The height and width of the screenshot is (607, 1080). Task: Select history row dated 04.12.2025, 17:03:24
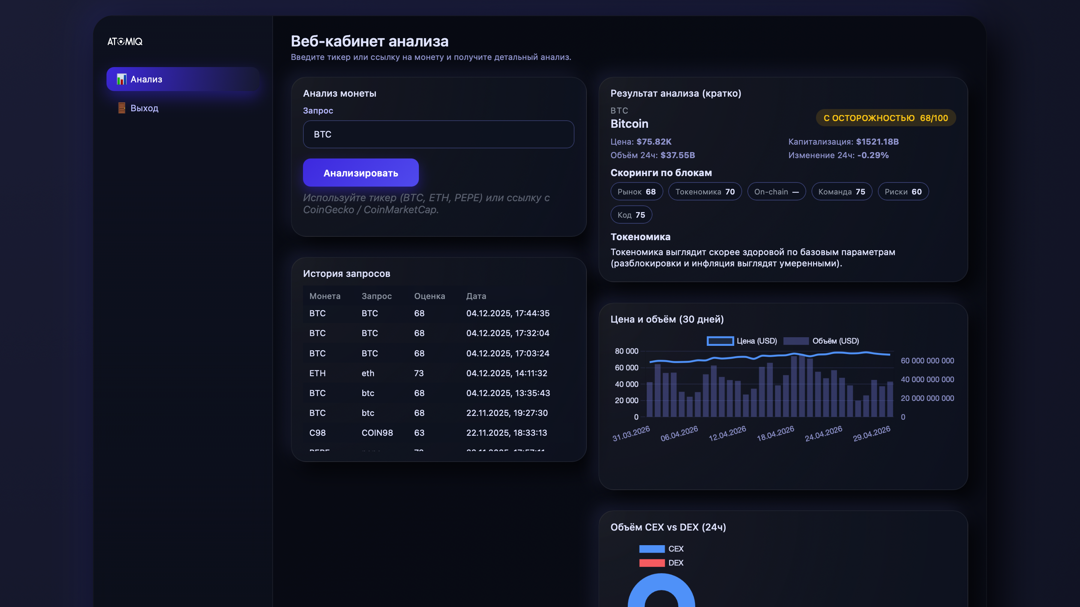coord(438,353)
